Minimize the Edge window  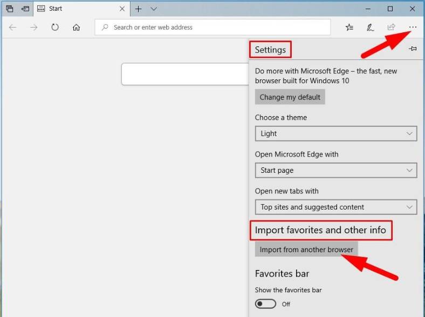[368, 9]
